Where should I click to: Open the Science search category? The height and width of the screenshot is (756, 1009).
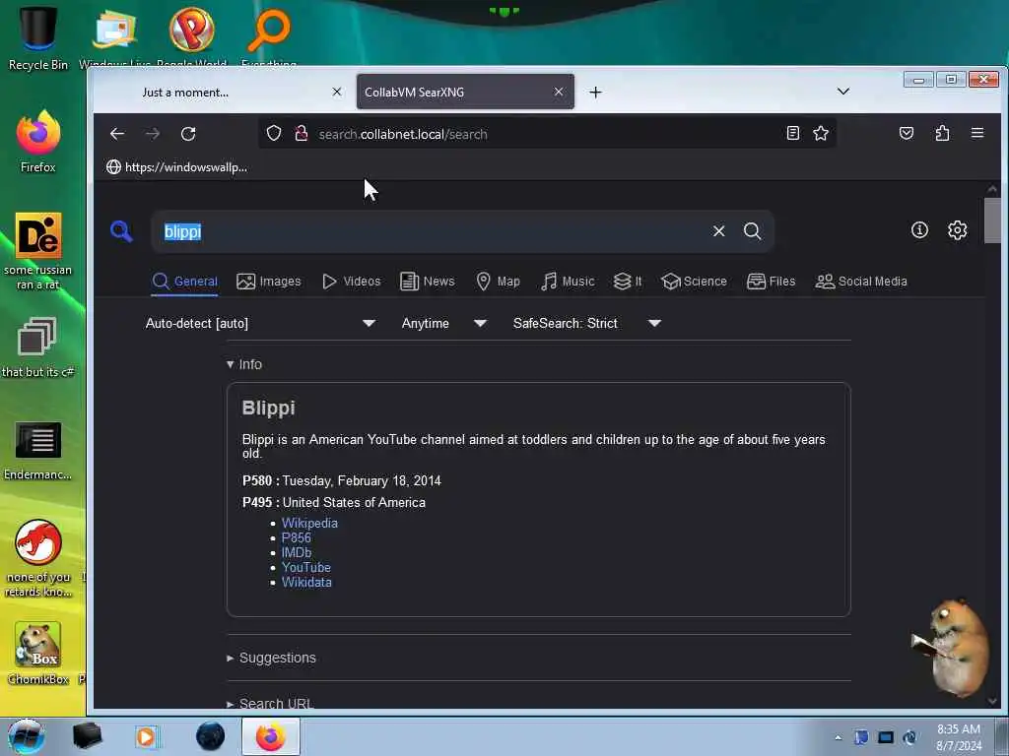tap(694, 282)
